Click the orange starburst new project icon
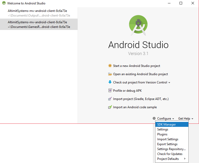Viewport: 199px width, 163px height. tap(110, 66)
